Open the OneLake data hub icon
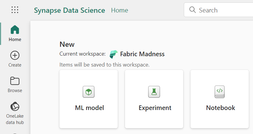 (x=15, y=107)
